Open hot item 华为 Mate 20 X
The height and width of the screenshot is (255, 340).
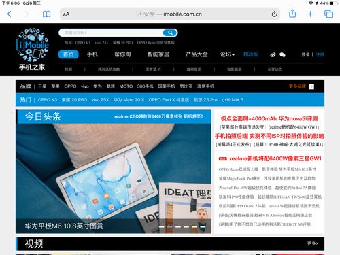pos(129,100)
